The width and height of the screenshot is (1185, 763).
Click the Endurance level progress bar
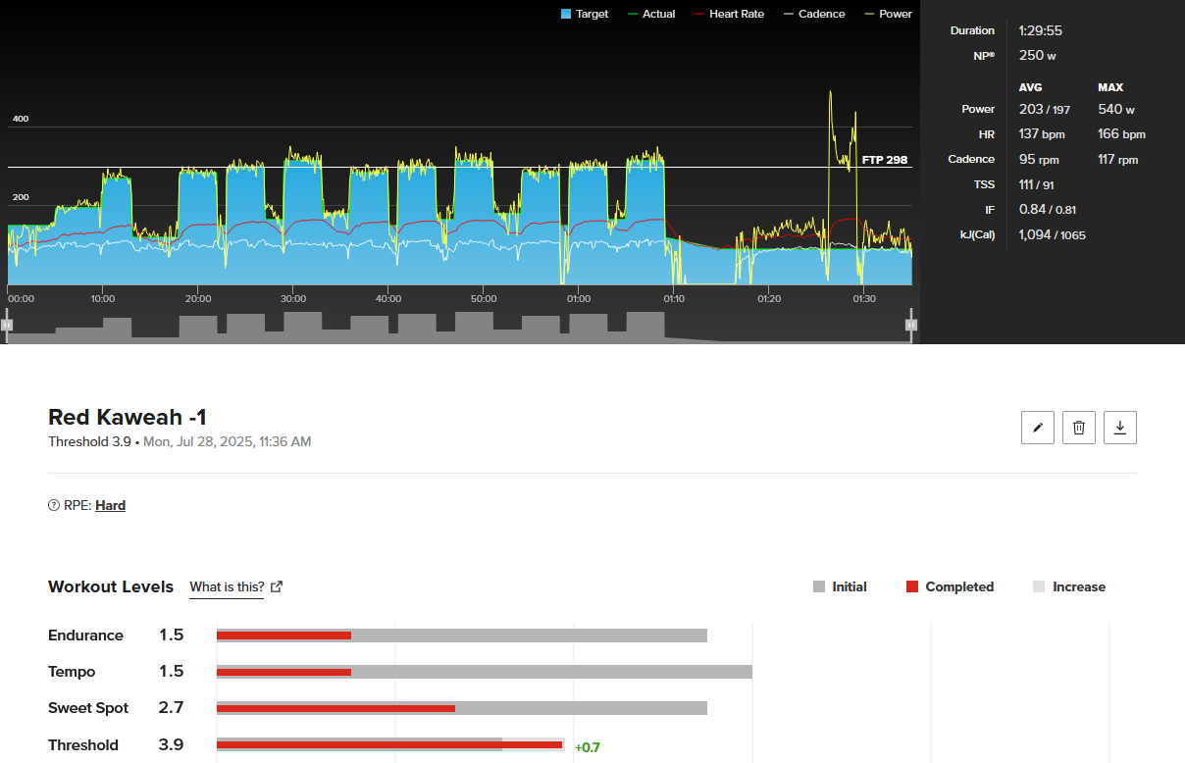click(462, 636)
